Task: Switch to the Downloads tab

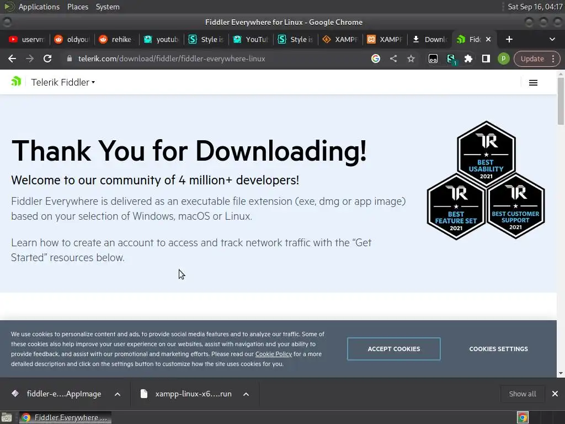Action: [x=429, y=39]
